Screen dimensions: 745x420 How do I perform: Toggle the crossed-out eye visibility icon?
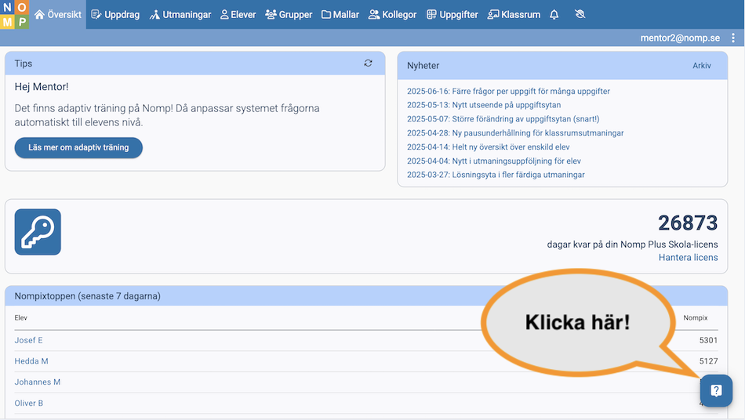coord(580,14)
